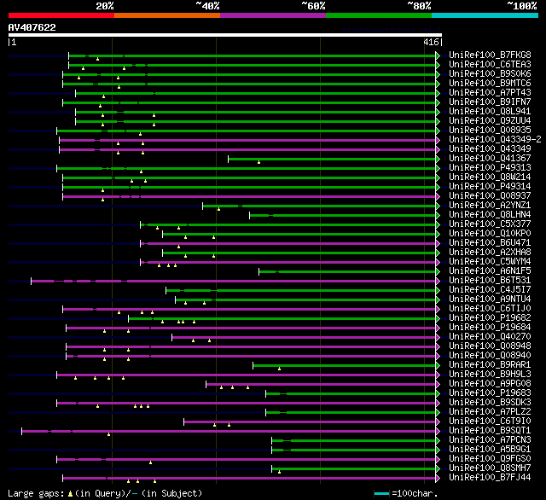This screenshot has height=500, width=546.
Task: Click the green arrowhead on the B7FKG8 row
Action: point(438,55)
